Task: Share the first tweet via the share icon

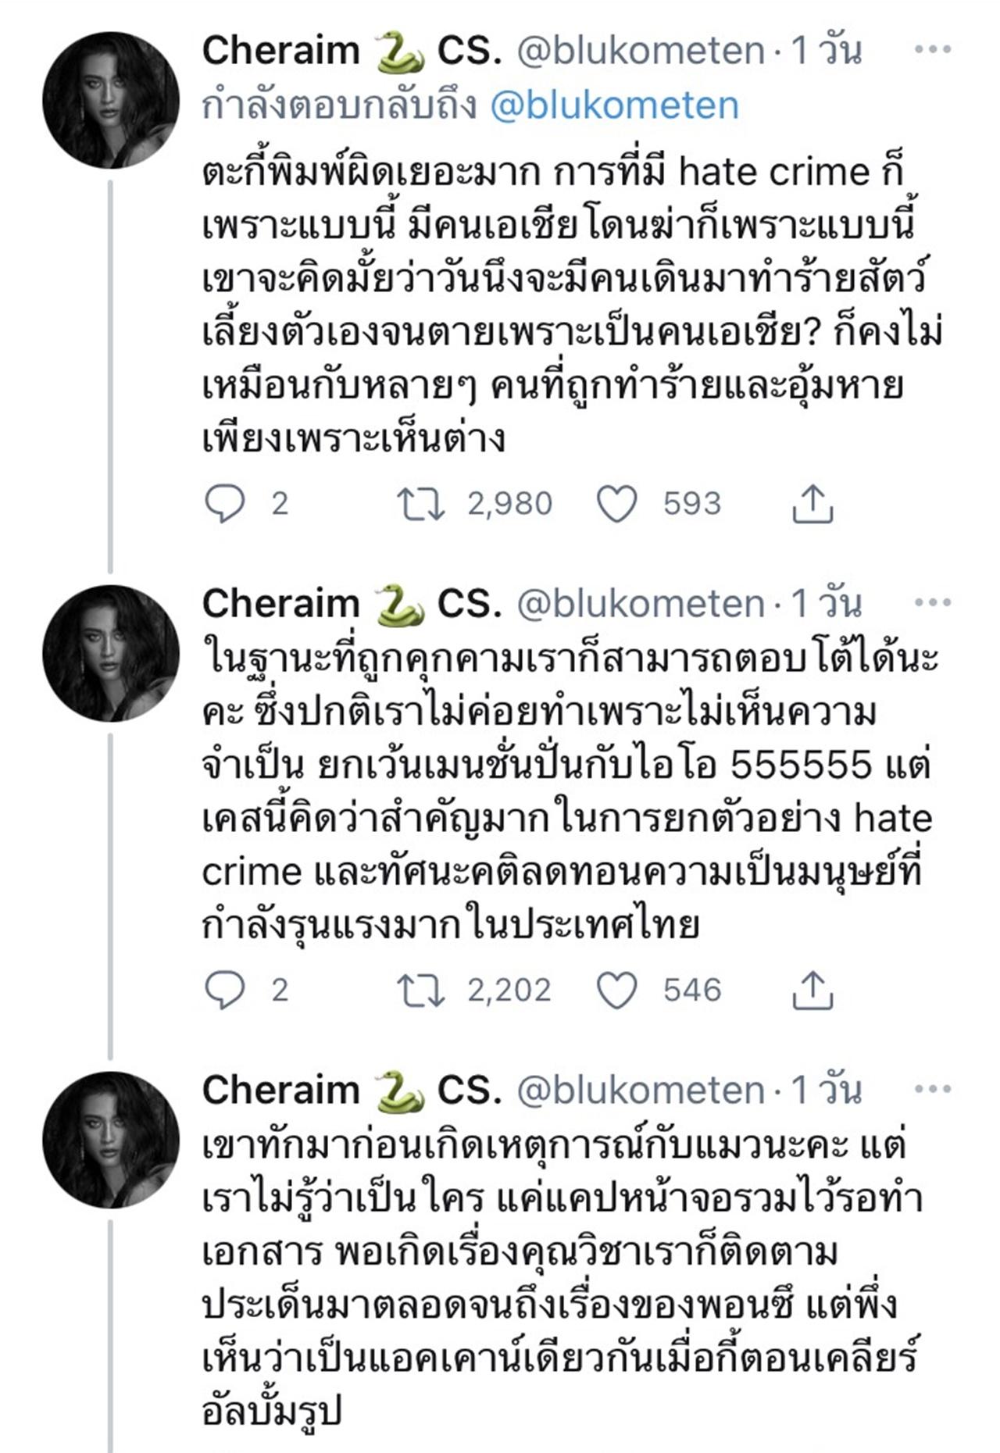Action: tap(812, 504)
